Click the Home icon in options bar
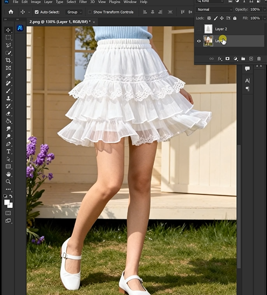Image resolution: width=267 pixels, height=295 pixels. pyautogui.click(x=11, y=12)
